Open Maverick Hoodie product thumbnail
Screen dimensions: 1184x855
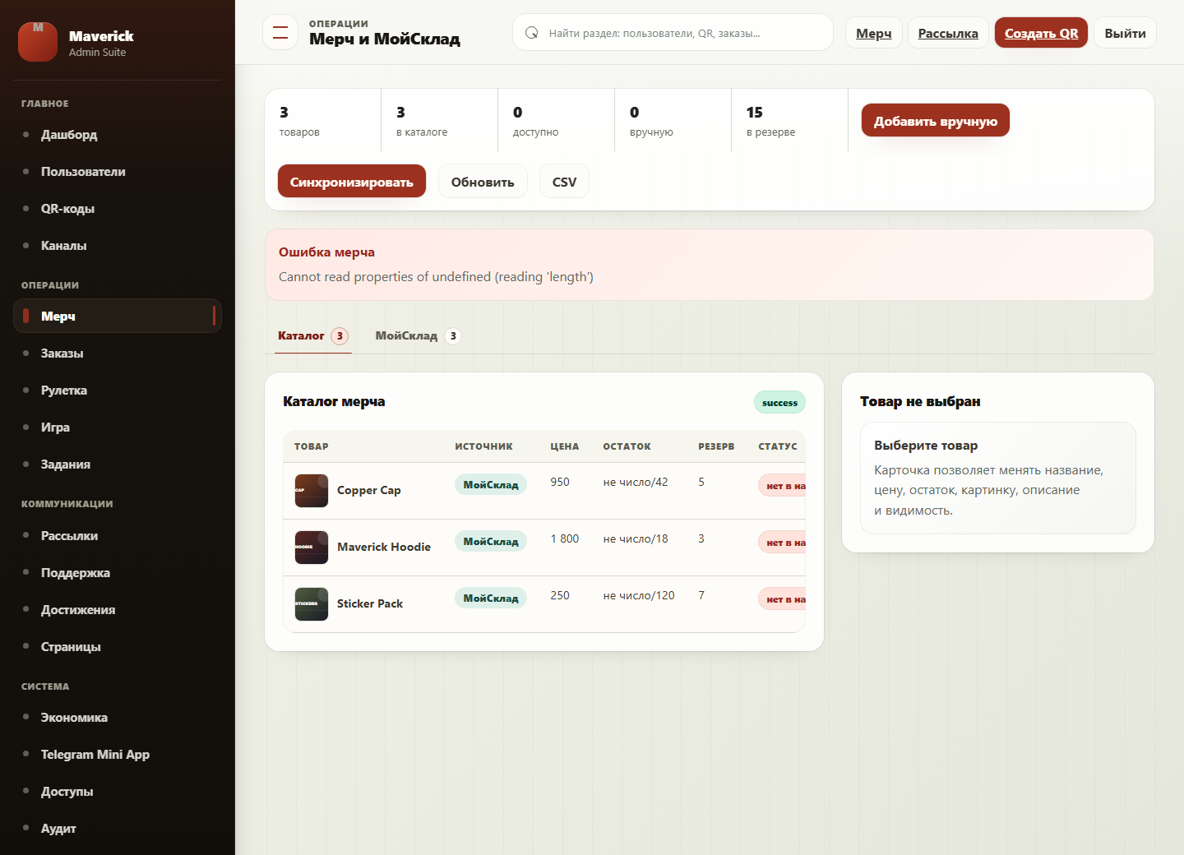click(x=312, y=548)
